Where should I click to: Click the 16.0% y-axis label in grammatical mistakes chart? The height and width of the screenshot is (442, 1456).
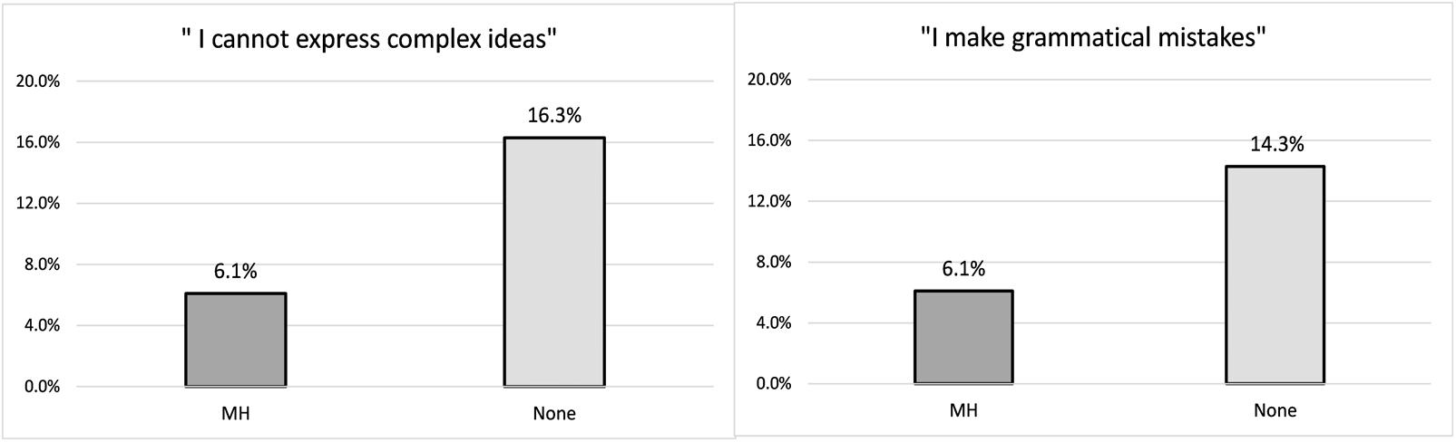click(x=767, y=140)
